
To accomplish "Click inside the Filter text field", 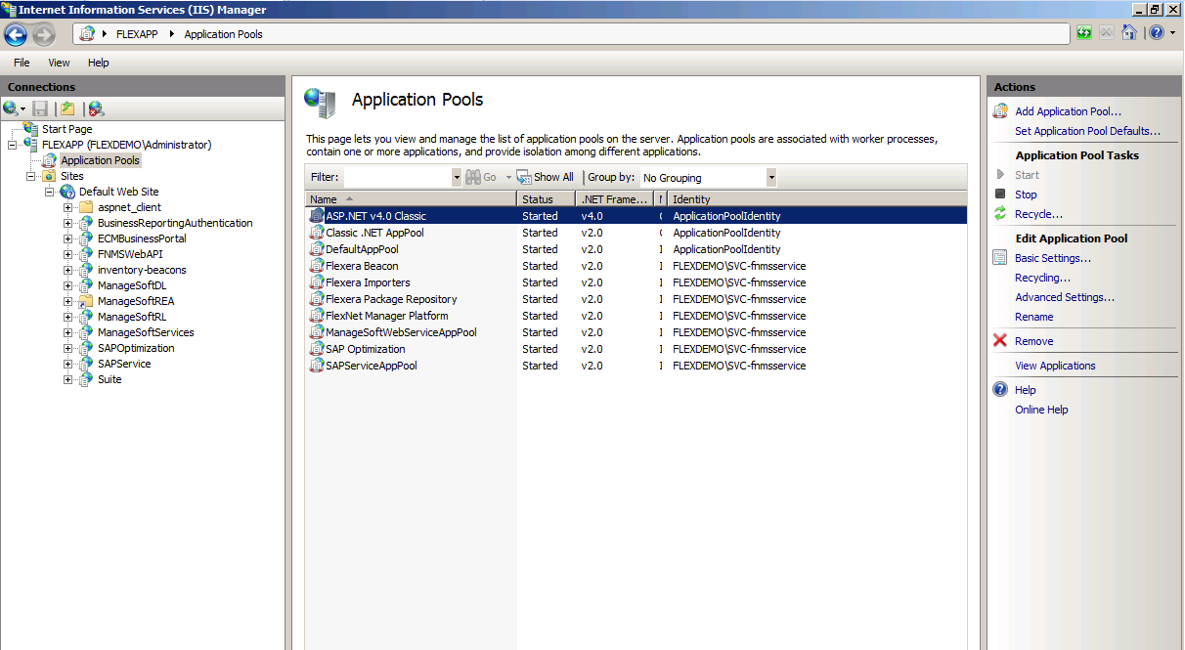I will 397,178.
